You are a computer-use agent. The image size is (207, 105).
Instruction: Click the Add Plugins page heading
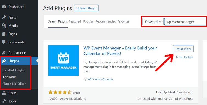tap(58, 8)
